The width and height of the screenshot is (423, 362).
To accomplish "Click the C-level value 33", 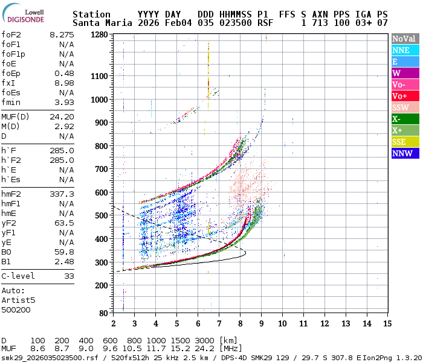I will pos(69,276).
